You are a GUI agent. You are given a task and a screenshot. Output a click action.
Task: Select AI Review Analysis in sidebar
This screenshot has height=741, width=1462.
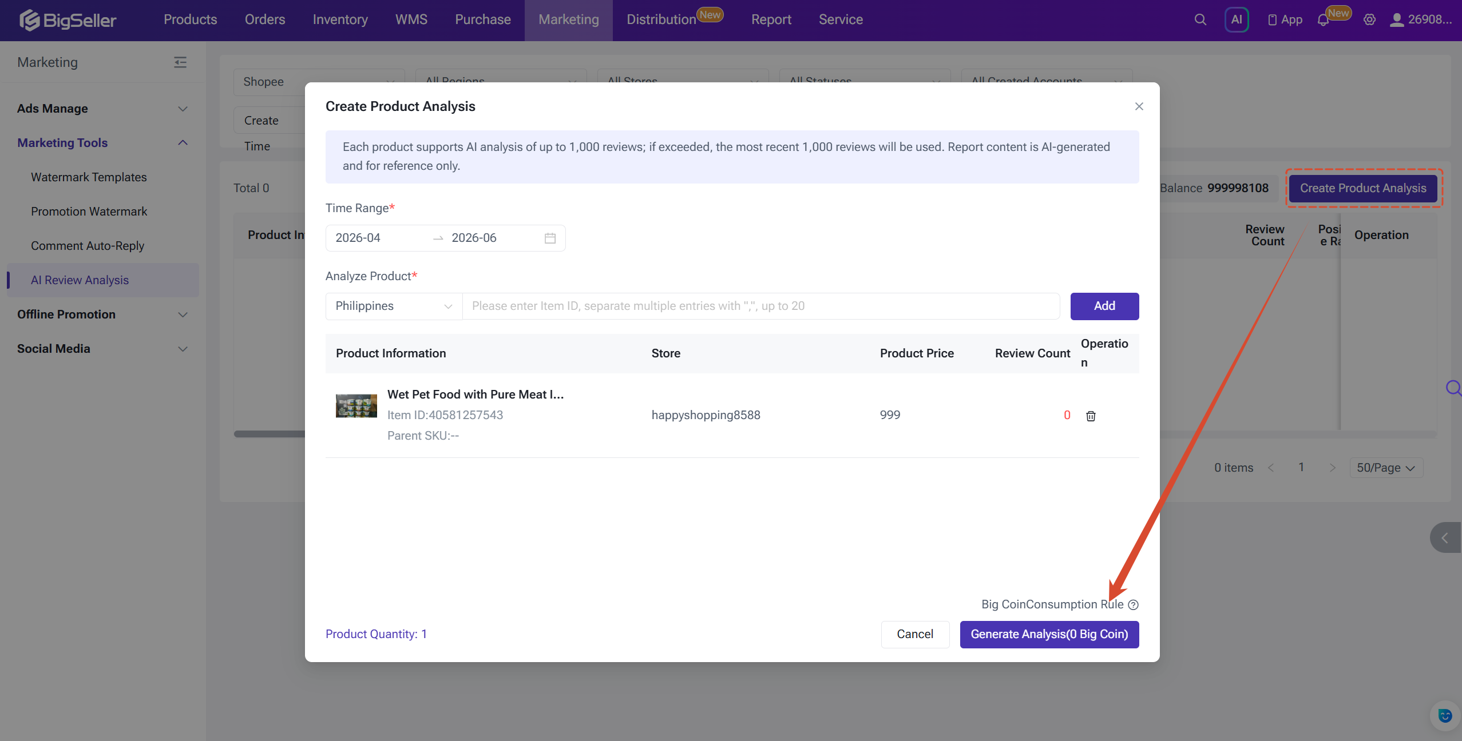click(103, 280)
